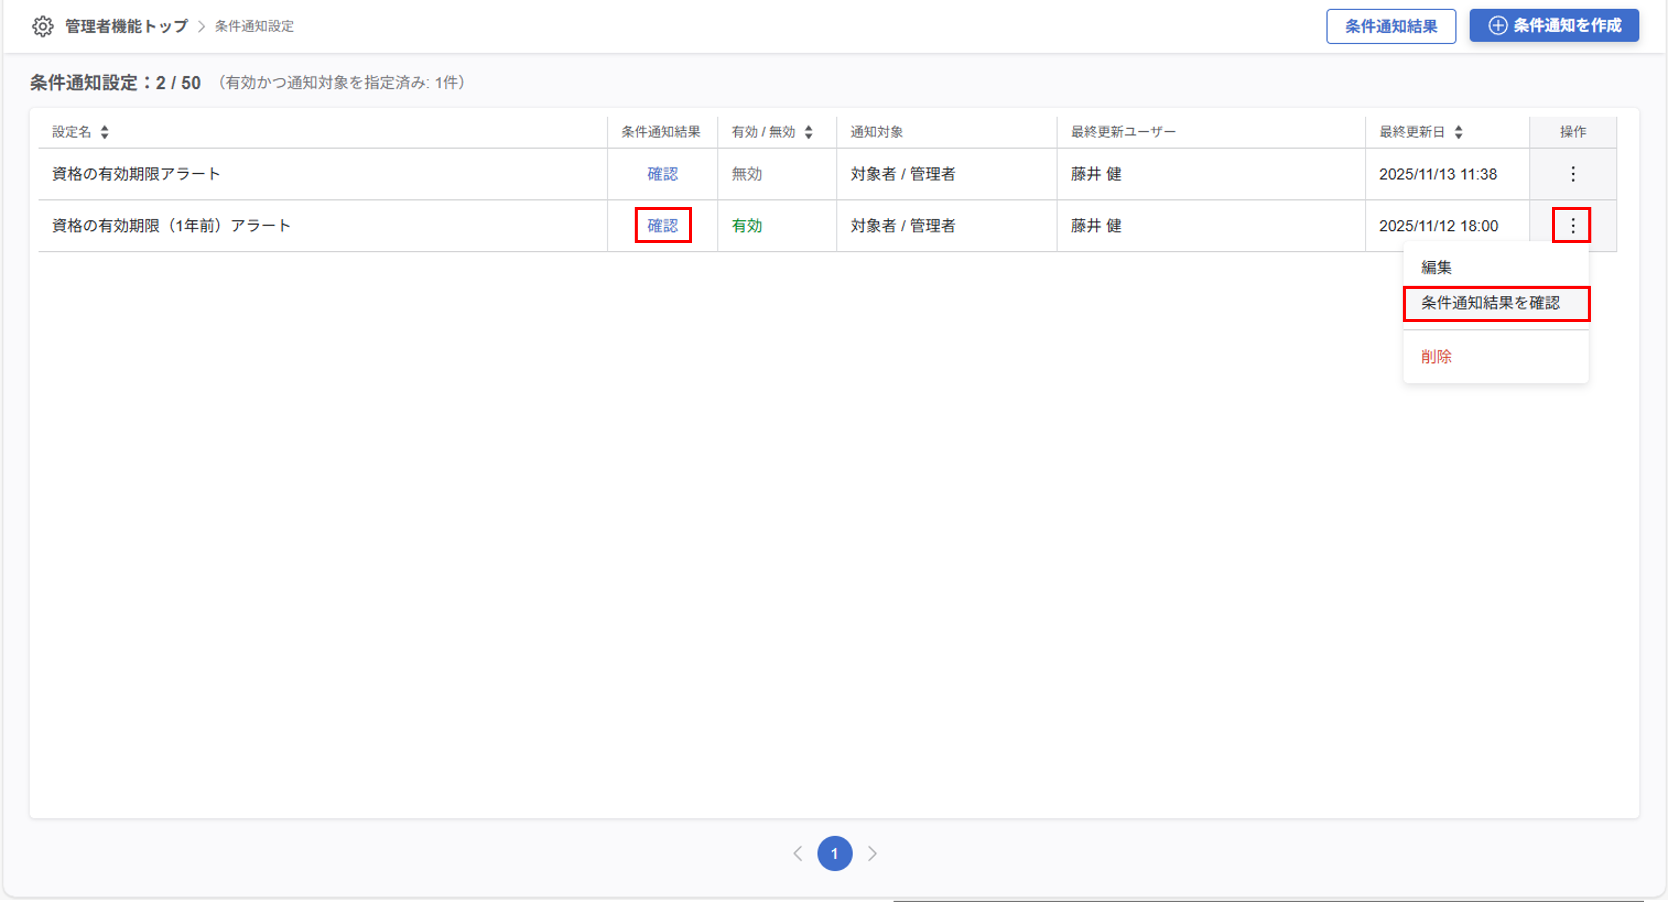Click 確認 link for 資格の有効期限アラート
Screen dimensions: 1668x902
pyautogui.click(x=662, y=174)
